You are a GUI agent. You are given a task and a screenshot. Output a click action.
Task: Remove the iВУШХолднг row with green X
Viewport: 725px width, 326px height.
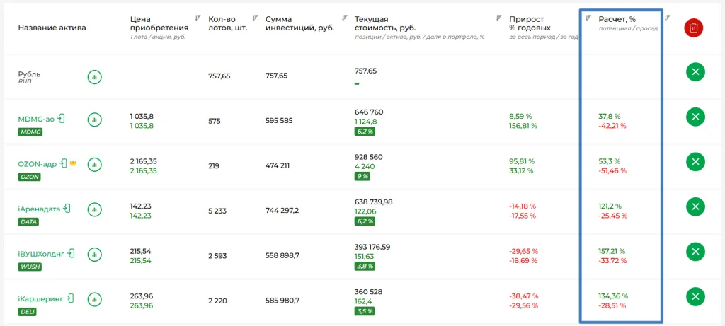(695, 251)
